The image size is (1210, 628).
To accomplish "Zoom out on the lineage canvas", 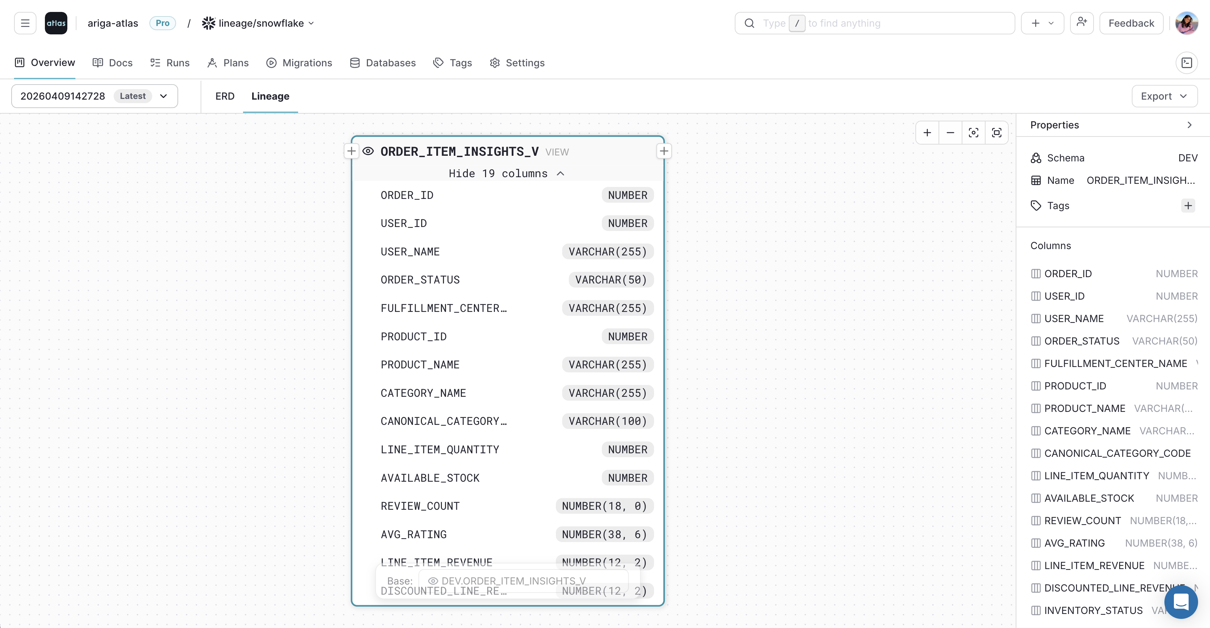I will (950, 133).
